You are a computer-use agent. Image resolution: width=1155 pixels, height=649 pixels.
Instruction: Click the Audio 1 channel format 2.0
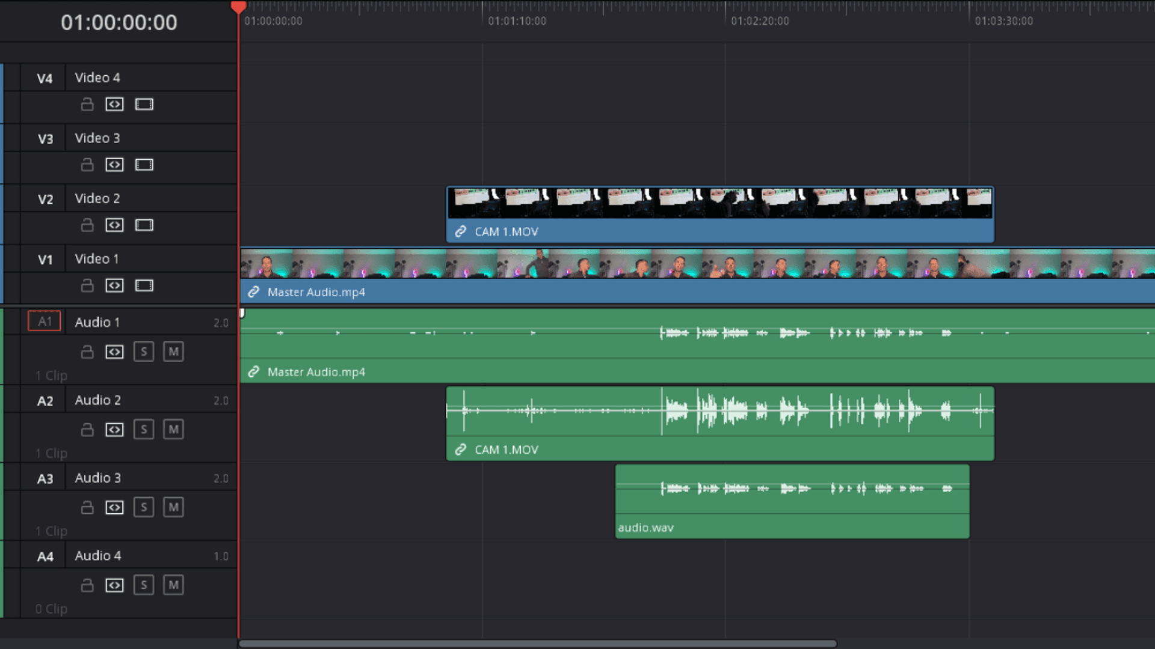click(221, 323)
